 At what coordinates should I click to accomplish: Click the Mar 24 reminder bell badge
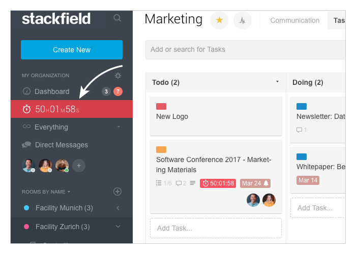tap(255, 183)
